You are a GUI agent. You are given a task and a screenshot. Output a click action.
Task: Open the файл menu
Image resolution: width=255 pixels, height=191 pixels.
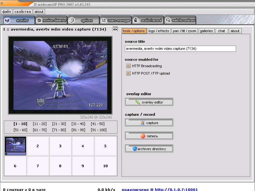7,12
